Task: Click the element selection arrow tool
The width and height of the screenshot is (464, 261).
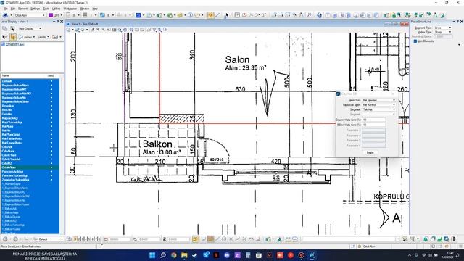Action: (227, 15)
